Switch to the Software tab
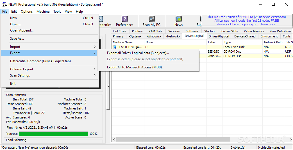This screenshot has width=293, height=150. click(x=192, y=31)
